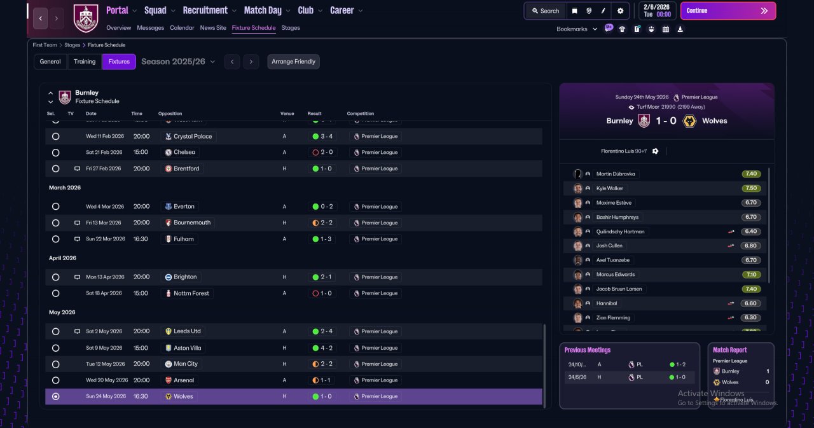Click the Continue button
Screen dimensions: 814x428
(x=728, y=11)
